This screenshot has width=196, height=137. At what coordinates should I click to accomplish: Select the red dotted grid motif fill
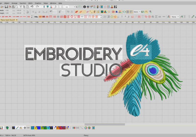click(79, 17)
